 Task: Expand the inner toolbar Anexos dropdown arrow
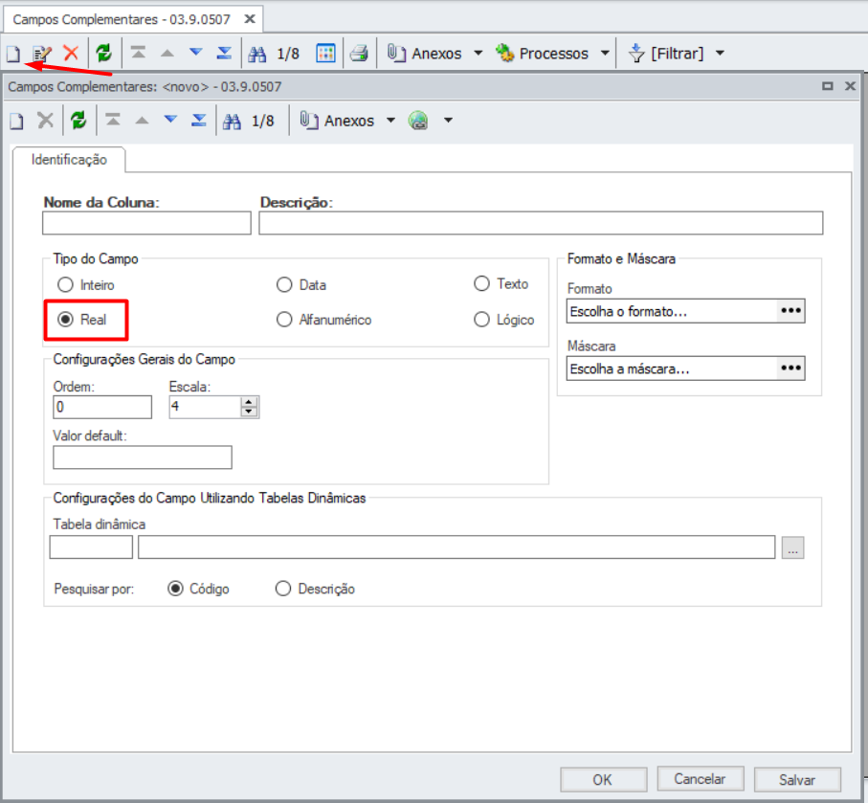click(390, 121)
